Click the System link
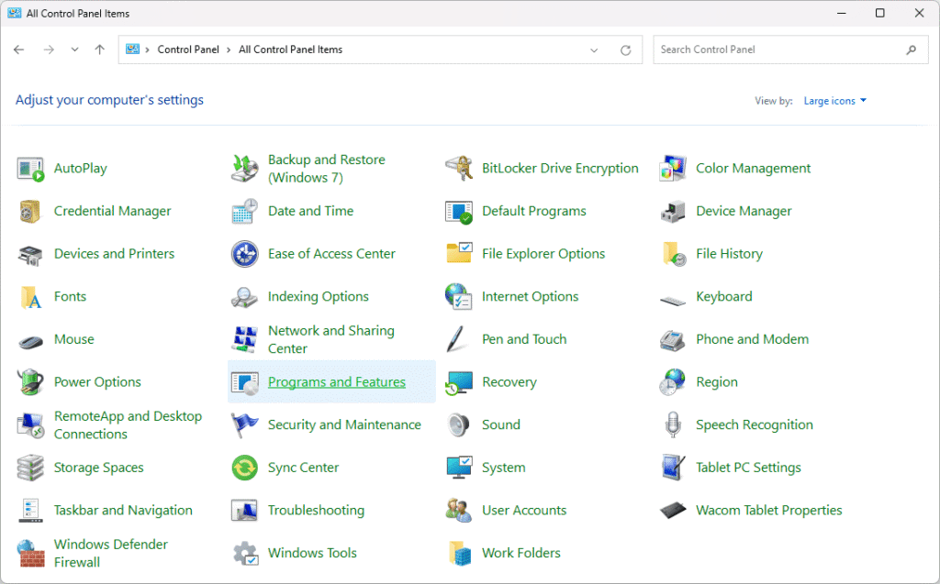 click(x=504, y=468)
